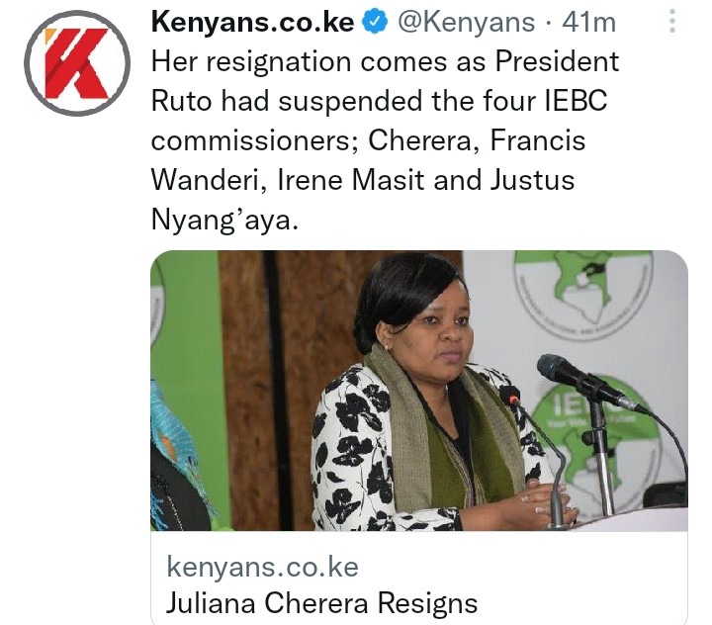Viewport: 712px width, 625px height.
Task: Click the microphone in the preview photo
Action: pyautogui.click(x=585, y=382)
